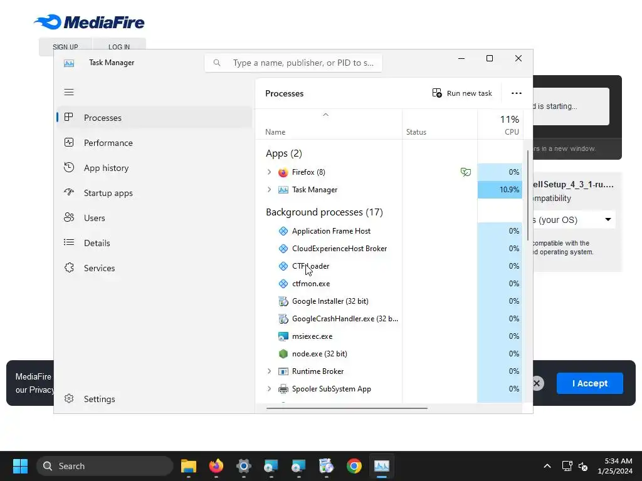Click the node.exe green hexagon icon
This screenshot has width=642, height=481.
tap(283, 354)
